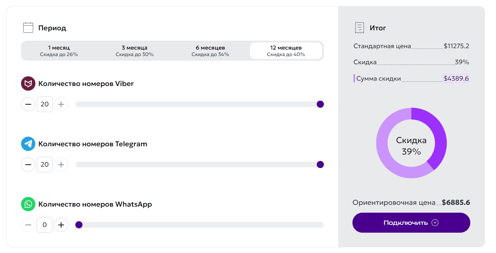Click the $4389.6 discount sum value
Image resolution: width=496 pixels, height=253 pixels.
456,79
